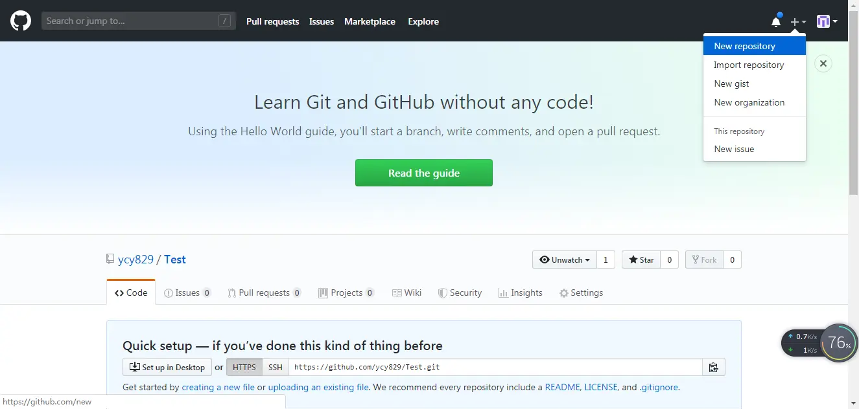
Task: Open the README link
Action: pos(562,387)
